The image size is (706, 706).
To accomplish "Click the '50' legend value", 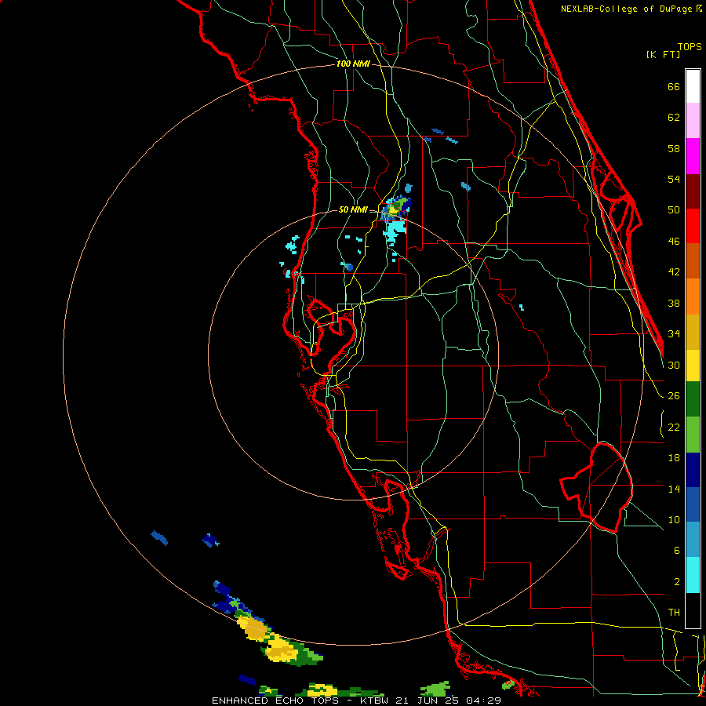I will pos(674,210).
